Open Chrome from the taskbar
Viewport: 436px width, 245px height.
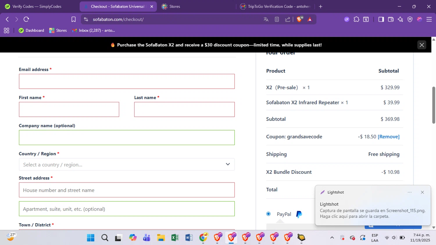click(203, 238)
